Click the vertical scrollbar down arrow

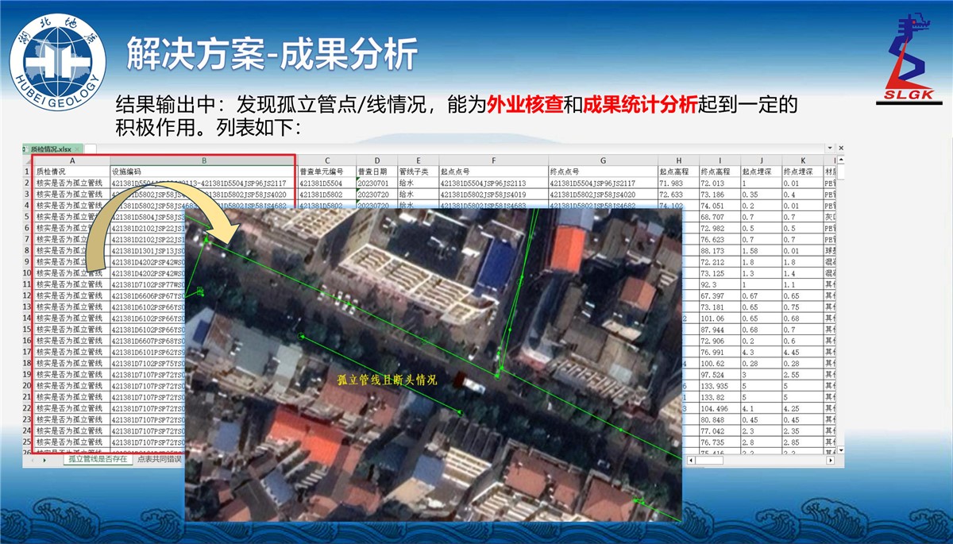point(839,450)
